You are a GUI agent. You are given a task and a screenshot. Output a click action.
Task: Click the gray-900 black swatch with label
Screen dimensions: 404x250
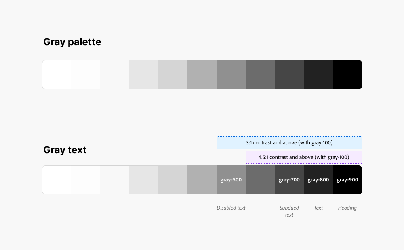(347, 180)
